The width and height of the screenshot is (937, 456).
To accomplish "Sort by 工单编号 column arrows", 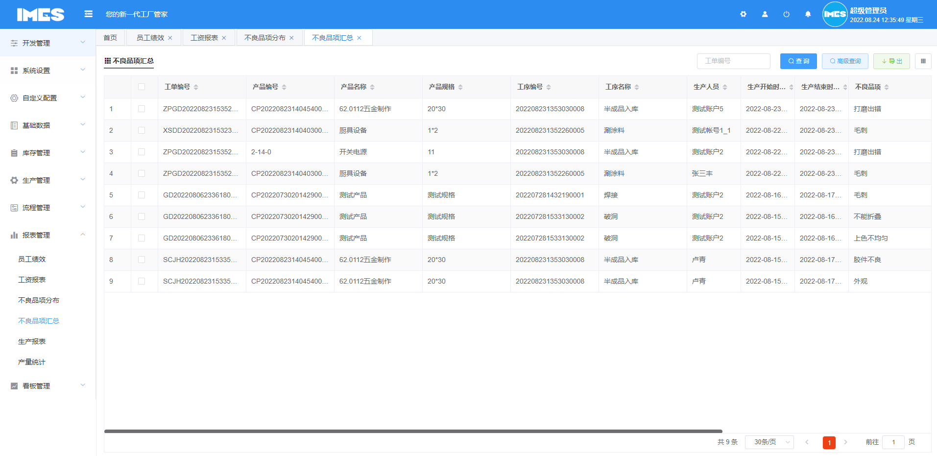I will [x=196, y=87].
